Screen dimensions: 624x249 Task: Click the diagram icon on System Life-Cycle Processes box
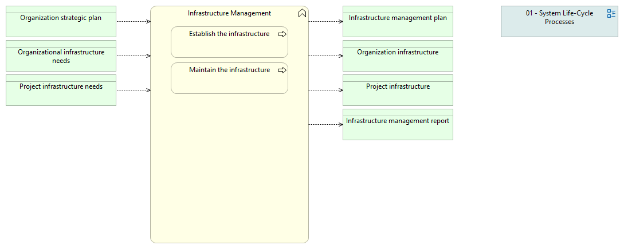click(x=611, y=14)
